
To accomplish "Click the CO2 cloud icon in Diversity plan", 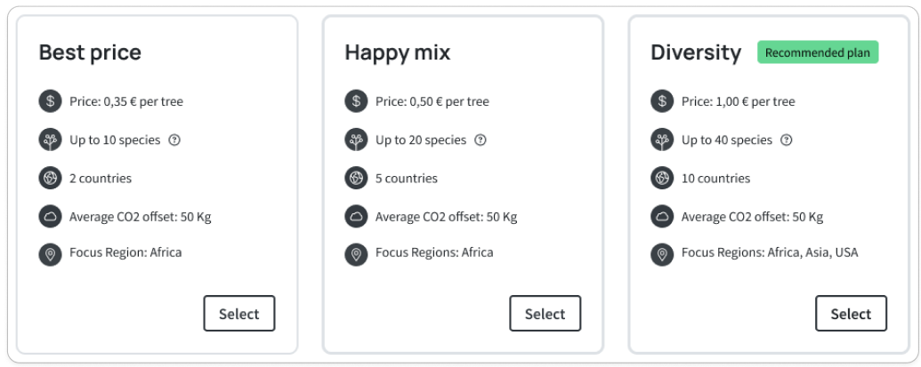I will (x=662, y=216).
